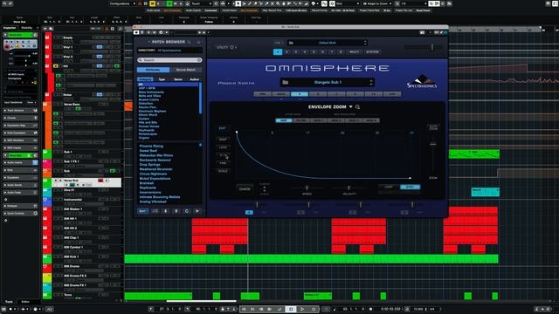Open the Adapt to Zoom dropdown
This screenshot has height=314, width=559.
[x=378, y=3]
